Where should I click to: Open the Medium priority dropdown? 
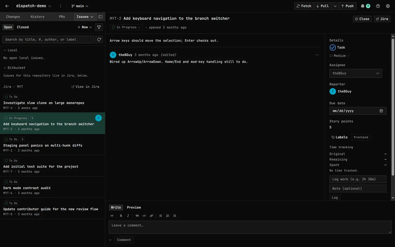[x=340, y=56]
